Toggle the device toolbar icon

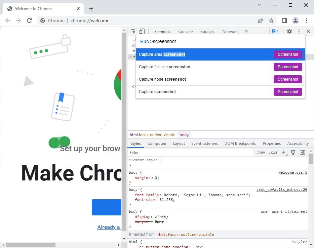pyautogui.click(x=142, y=32)
